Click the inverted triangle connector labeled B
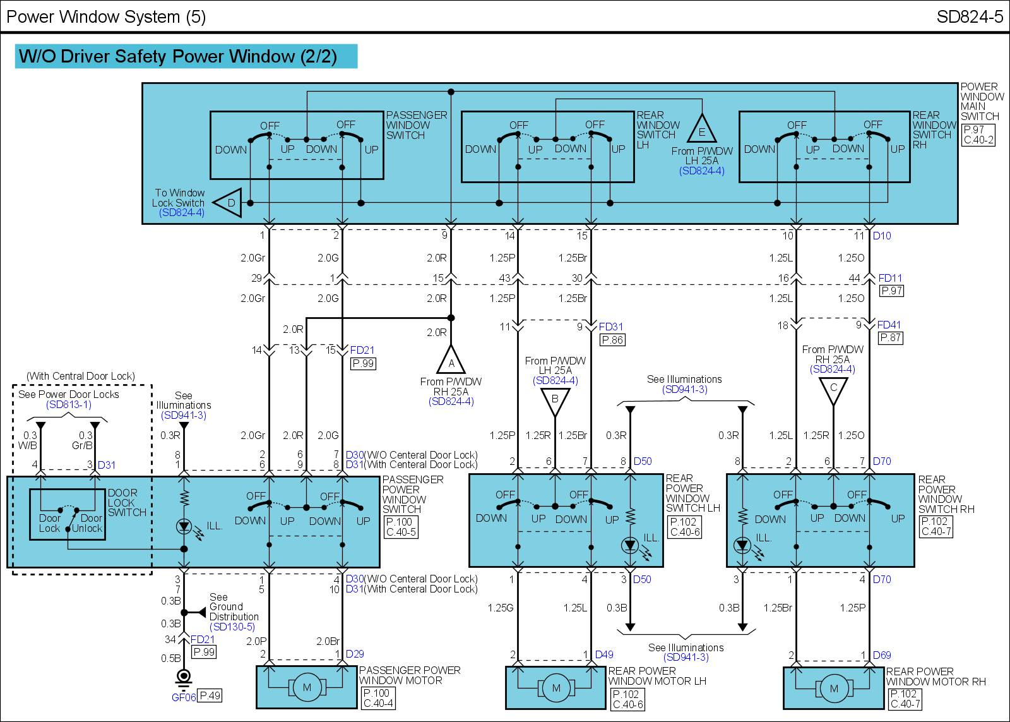The height and width of the screenshot is (722, 1010). [x=555, y=400]
